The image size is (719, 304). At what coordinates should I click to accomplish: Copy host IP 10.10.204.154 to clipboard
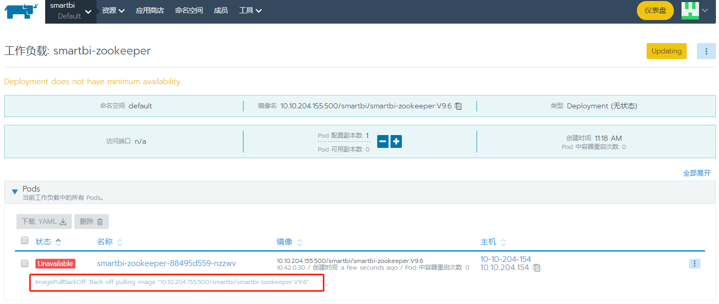tap(536, 268)
